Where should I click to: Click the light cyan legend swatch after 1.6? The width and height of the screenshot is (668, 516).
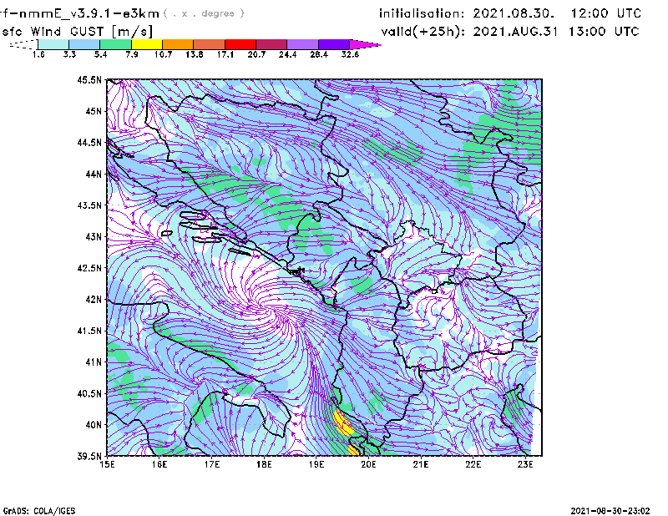click(x=53, y=44)
